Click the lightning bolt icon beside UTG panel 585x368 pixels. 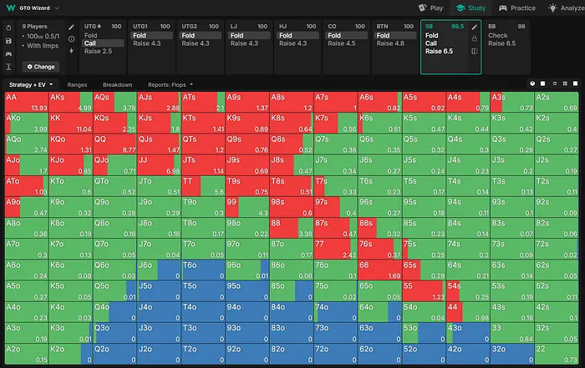(71, 51)
